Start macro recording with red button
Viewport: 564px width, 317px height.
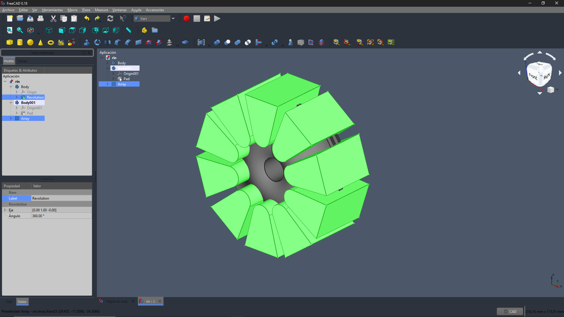click(186, 18)
